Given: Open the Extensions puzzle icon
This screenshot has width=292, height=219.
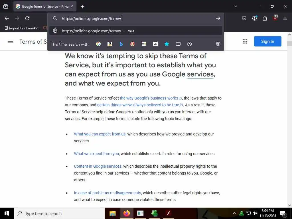Looking at the screenshot, I should tap(265, 18).
